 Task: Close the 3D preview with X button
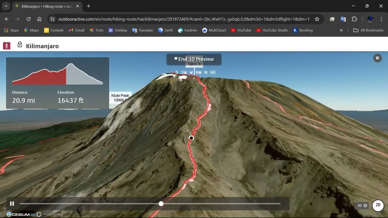coord(377,58)
